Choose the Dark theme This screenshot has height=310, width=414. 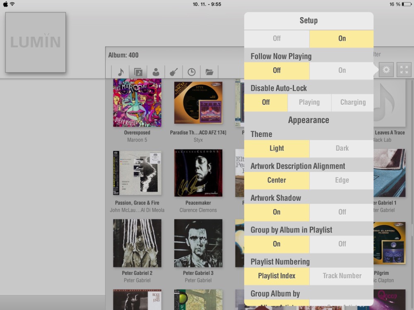[342, 148]
